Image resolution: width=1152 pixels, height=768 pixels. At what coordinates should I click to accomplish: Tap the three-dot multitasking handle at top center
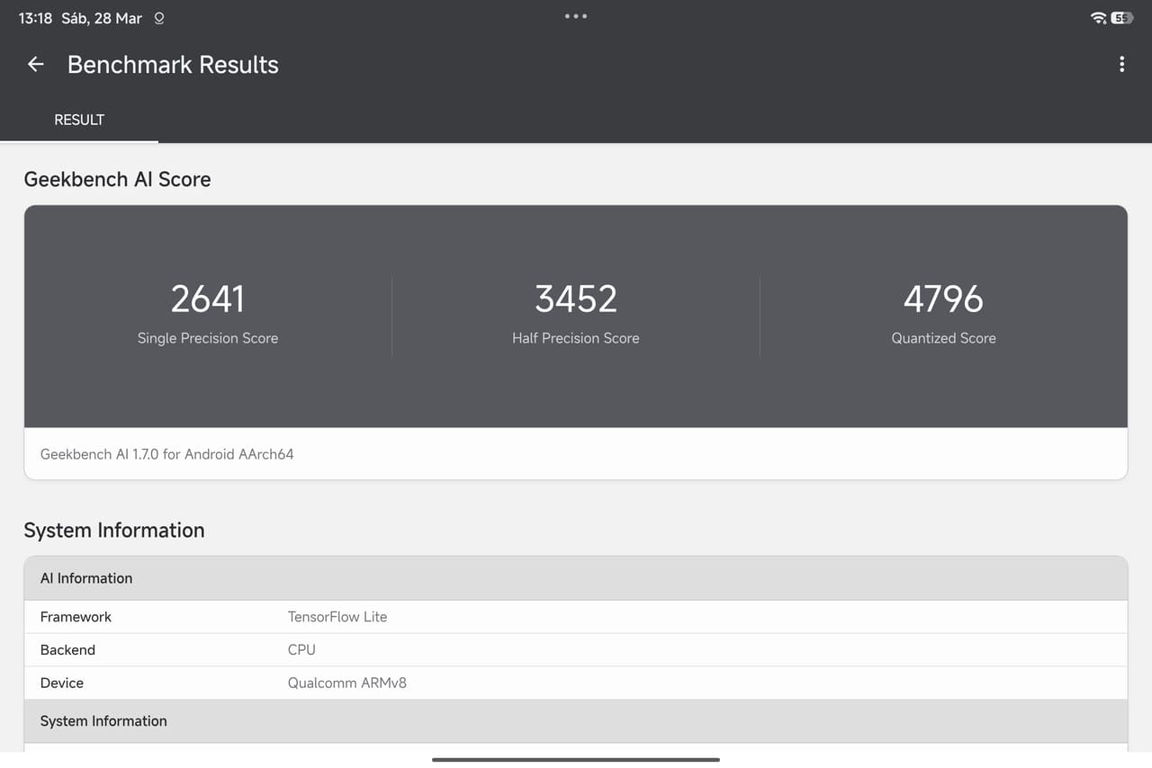pos(576,16)
